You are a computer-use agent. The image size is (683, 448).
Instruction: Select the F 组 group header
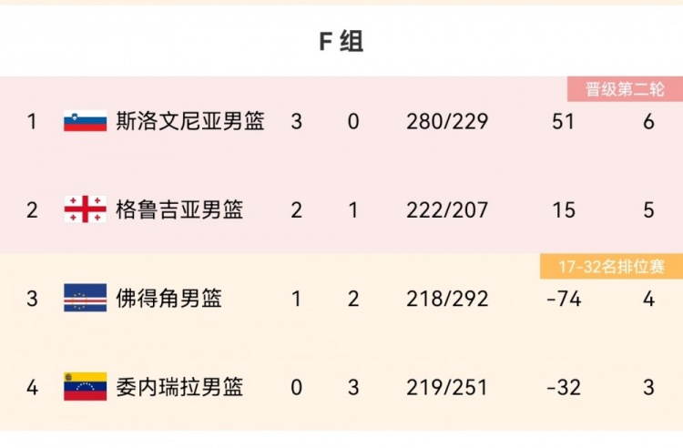coord(341,42)
